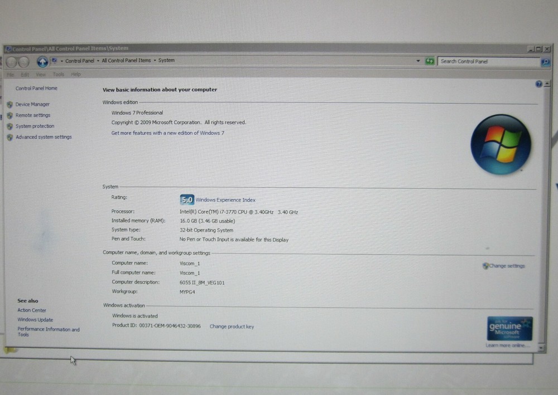This screenshot has width=558, height=395.
Task: Select Advanced system settings
Action: [x=43, y=136]
